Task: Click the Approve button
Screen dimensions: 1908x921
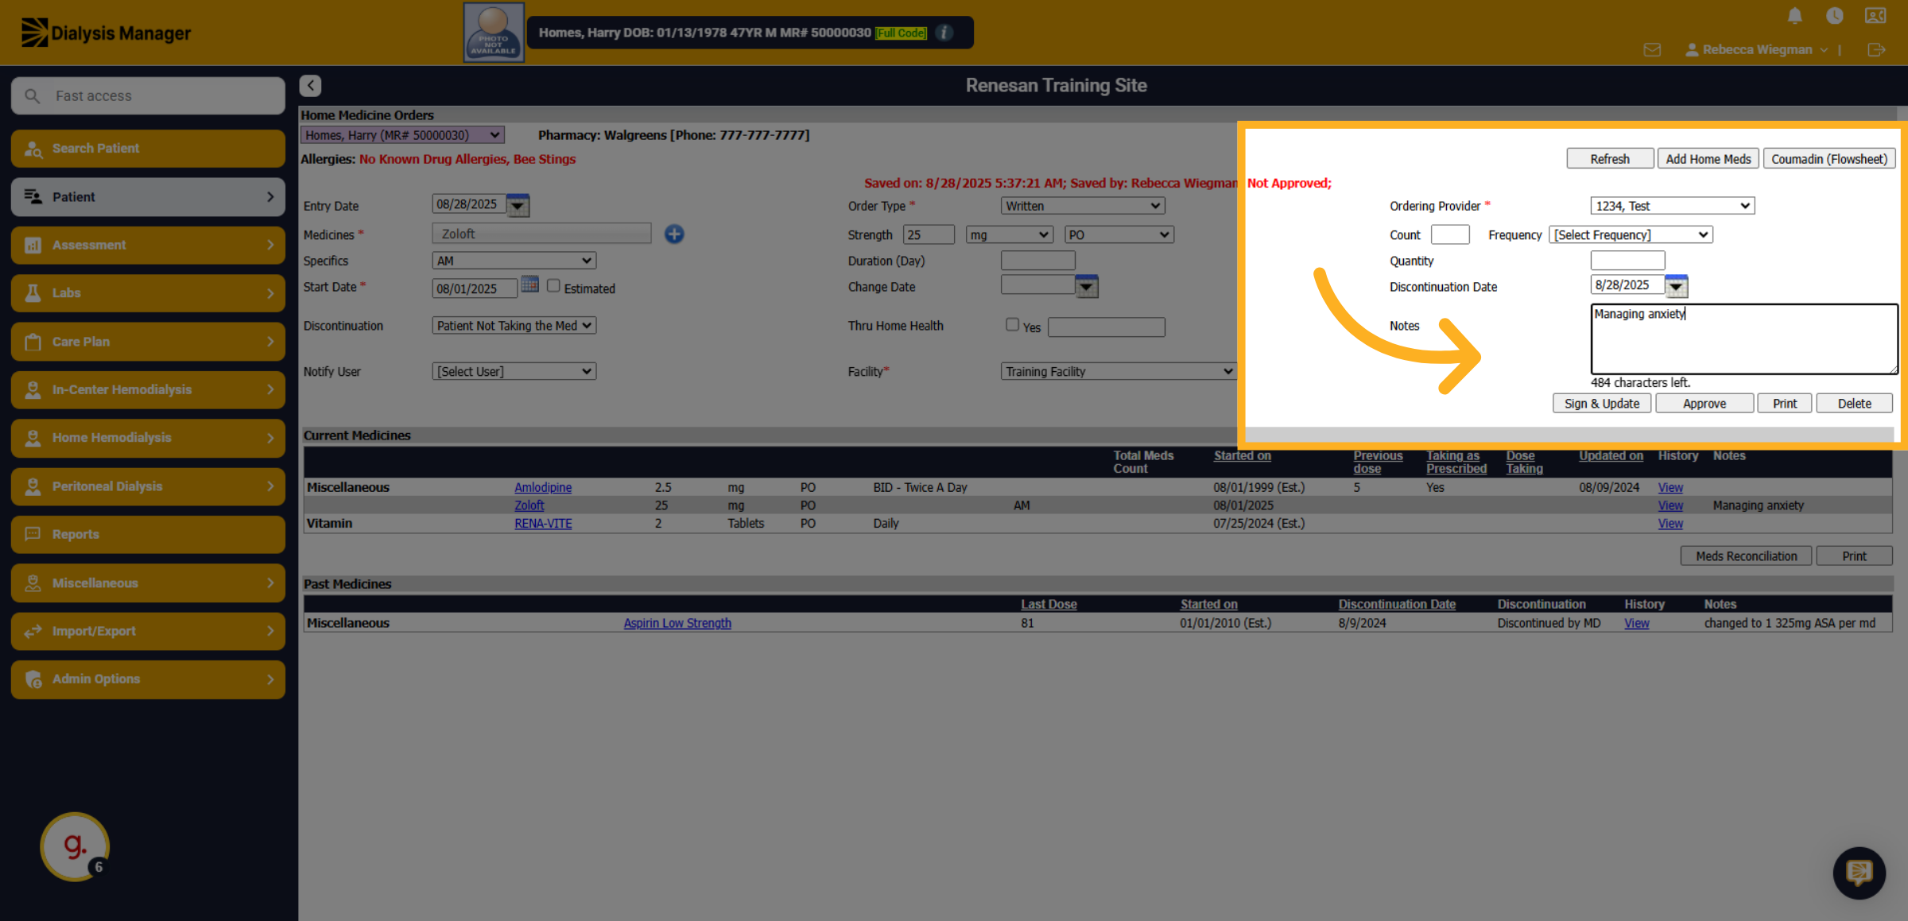Action: 1704,404
